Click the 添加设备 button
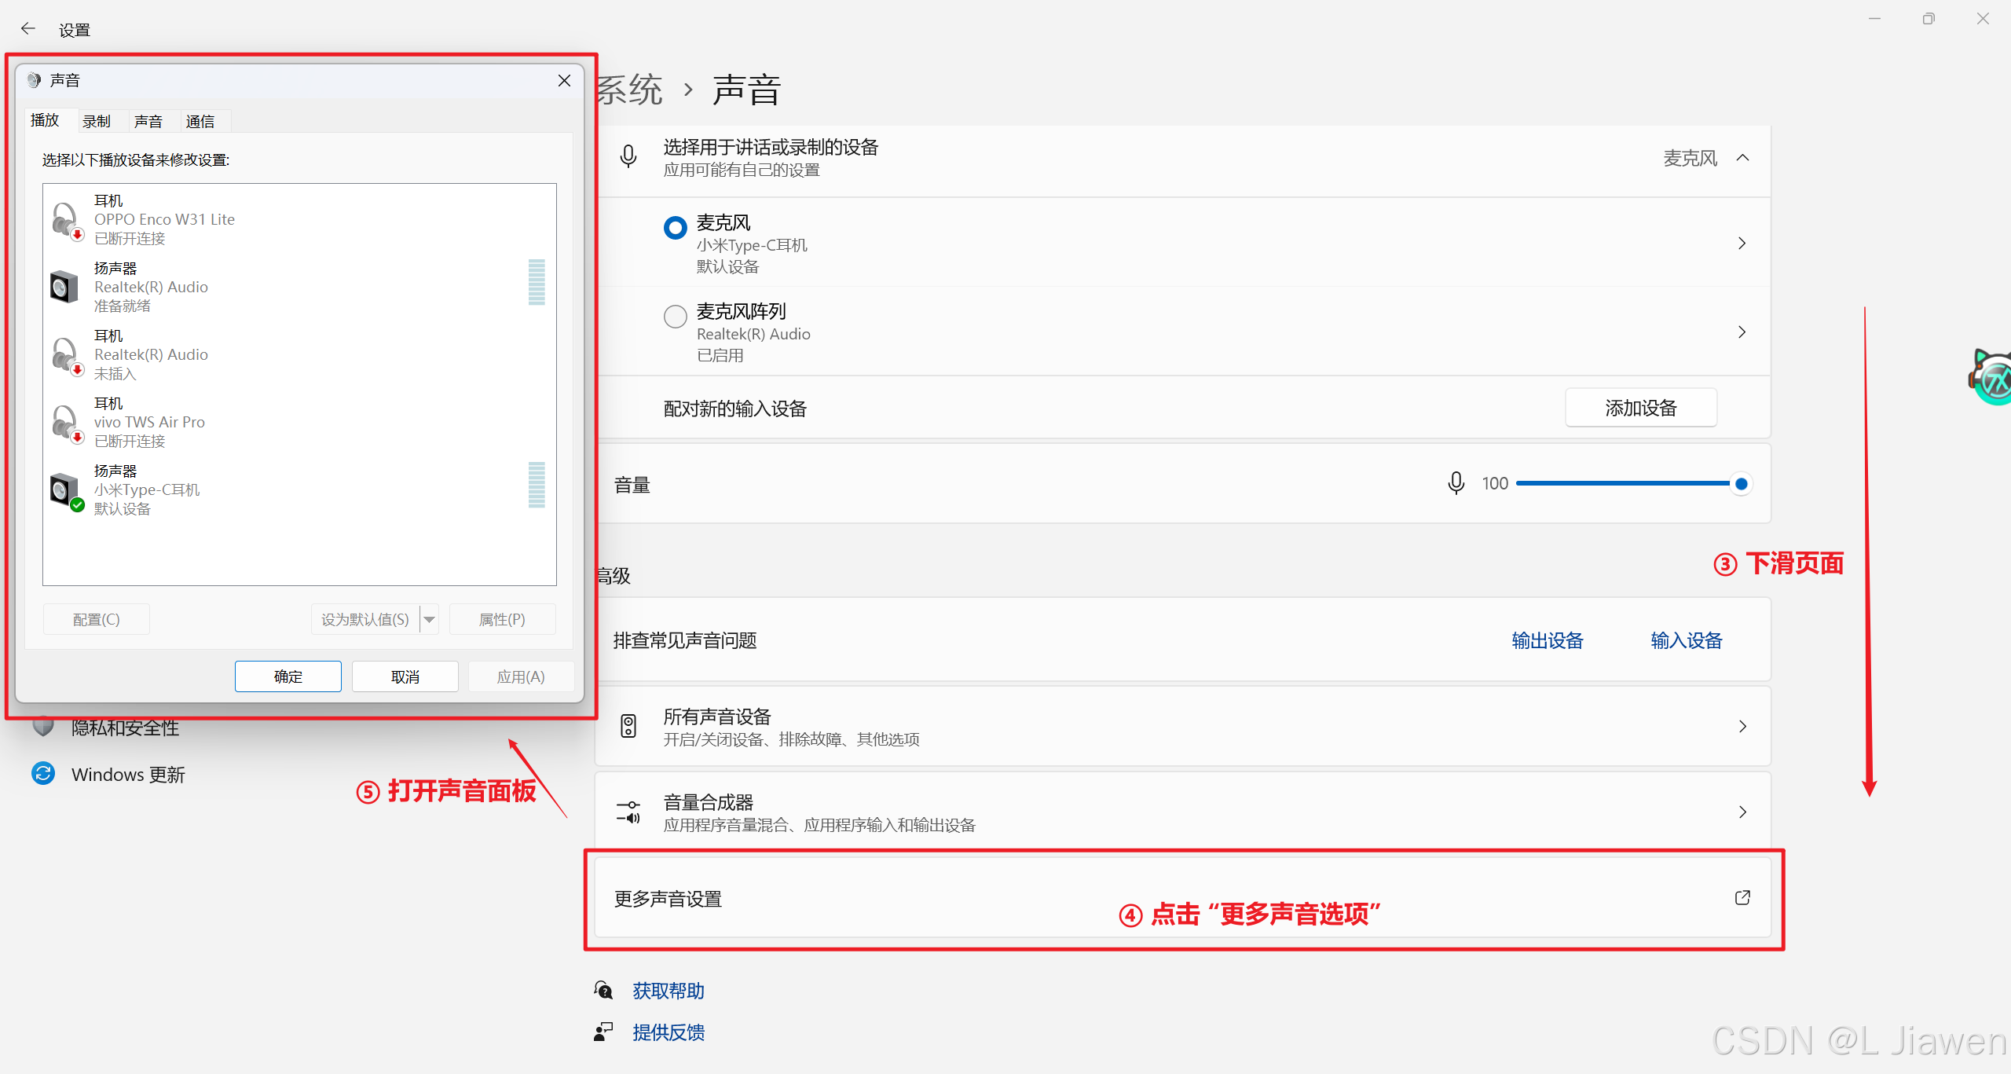2011x1074 pixels. click(x=1640, y=408)
